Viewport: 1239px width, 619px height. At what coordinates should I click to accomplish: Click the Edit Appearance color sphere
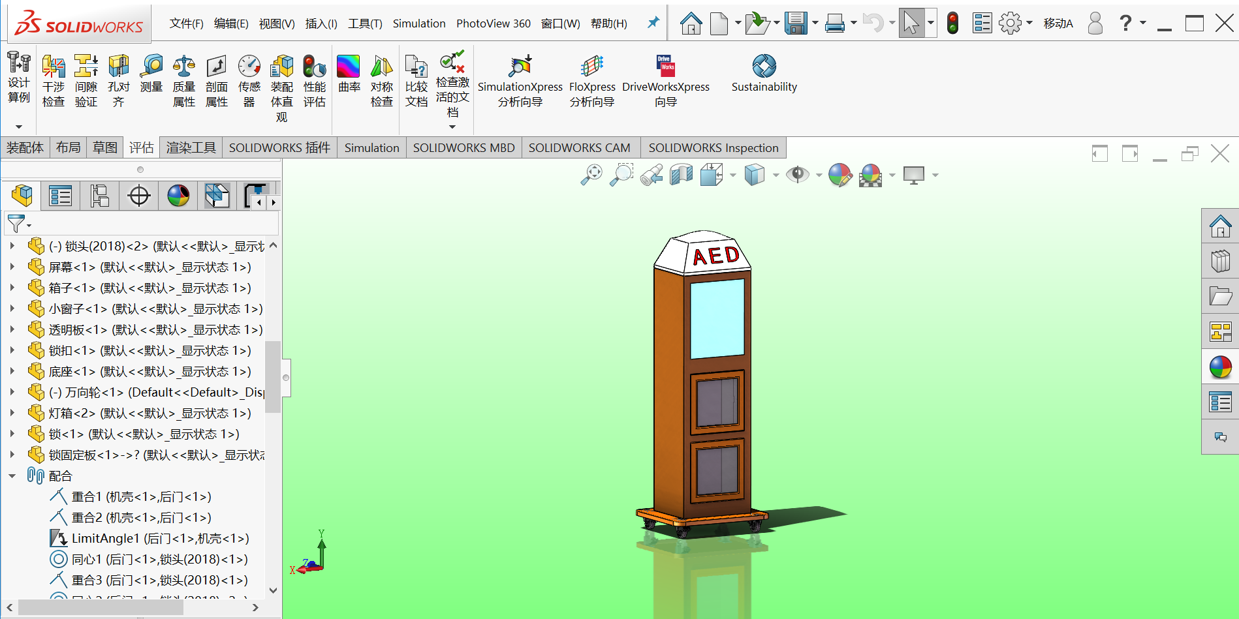840,175
